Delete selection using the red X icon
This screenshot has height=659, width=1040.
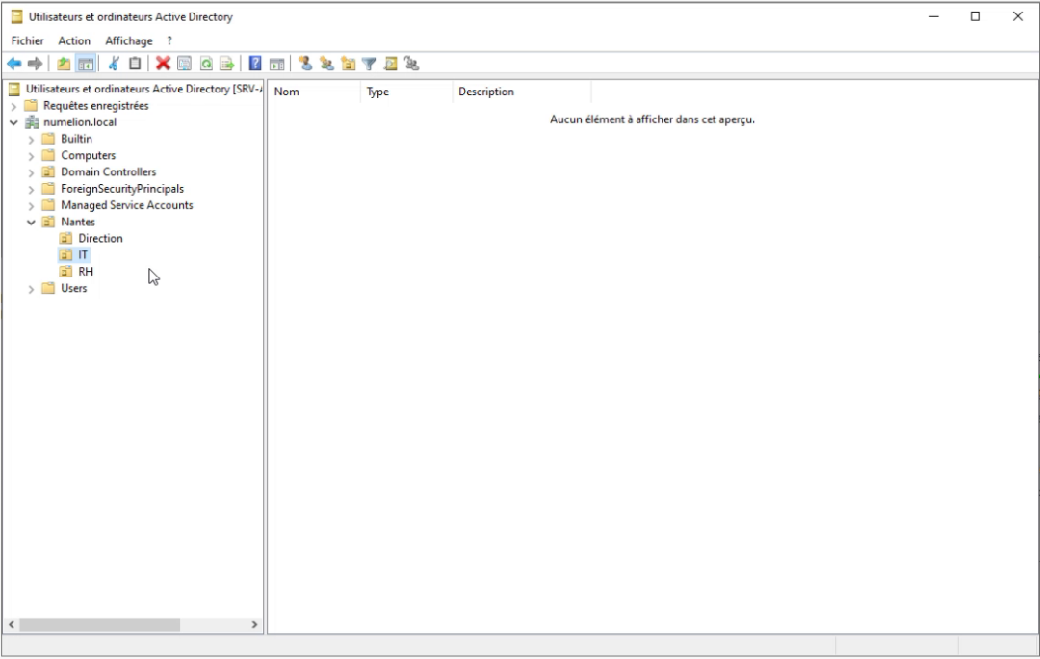point(162,64)
